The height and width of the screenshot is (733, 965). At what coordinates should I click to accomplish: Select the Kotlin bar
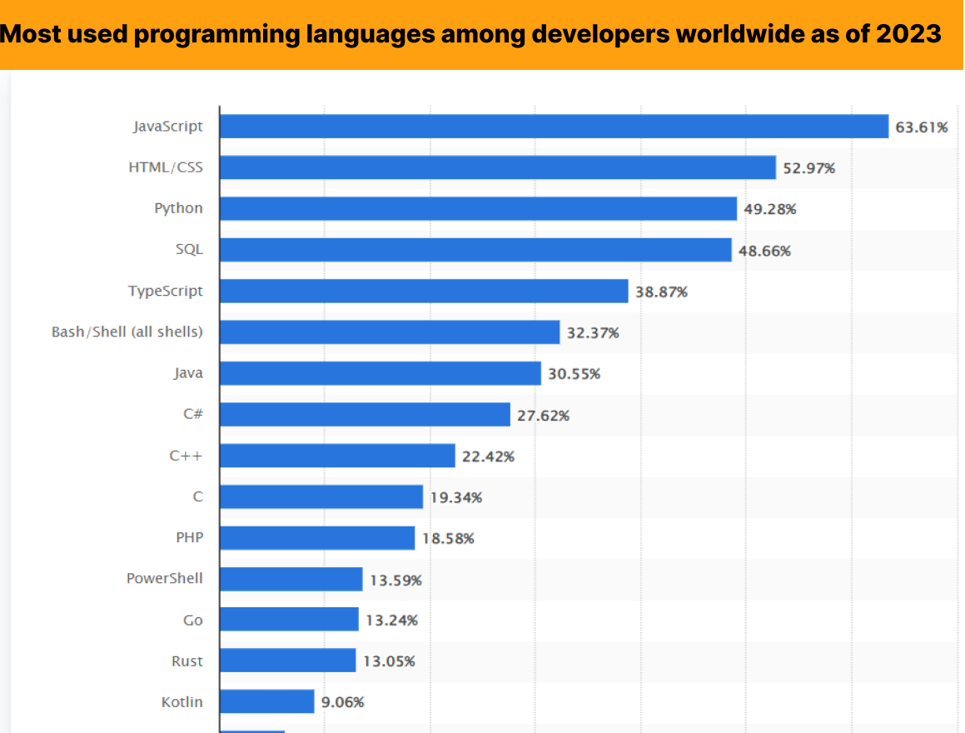[267, 701]
